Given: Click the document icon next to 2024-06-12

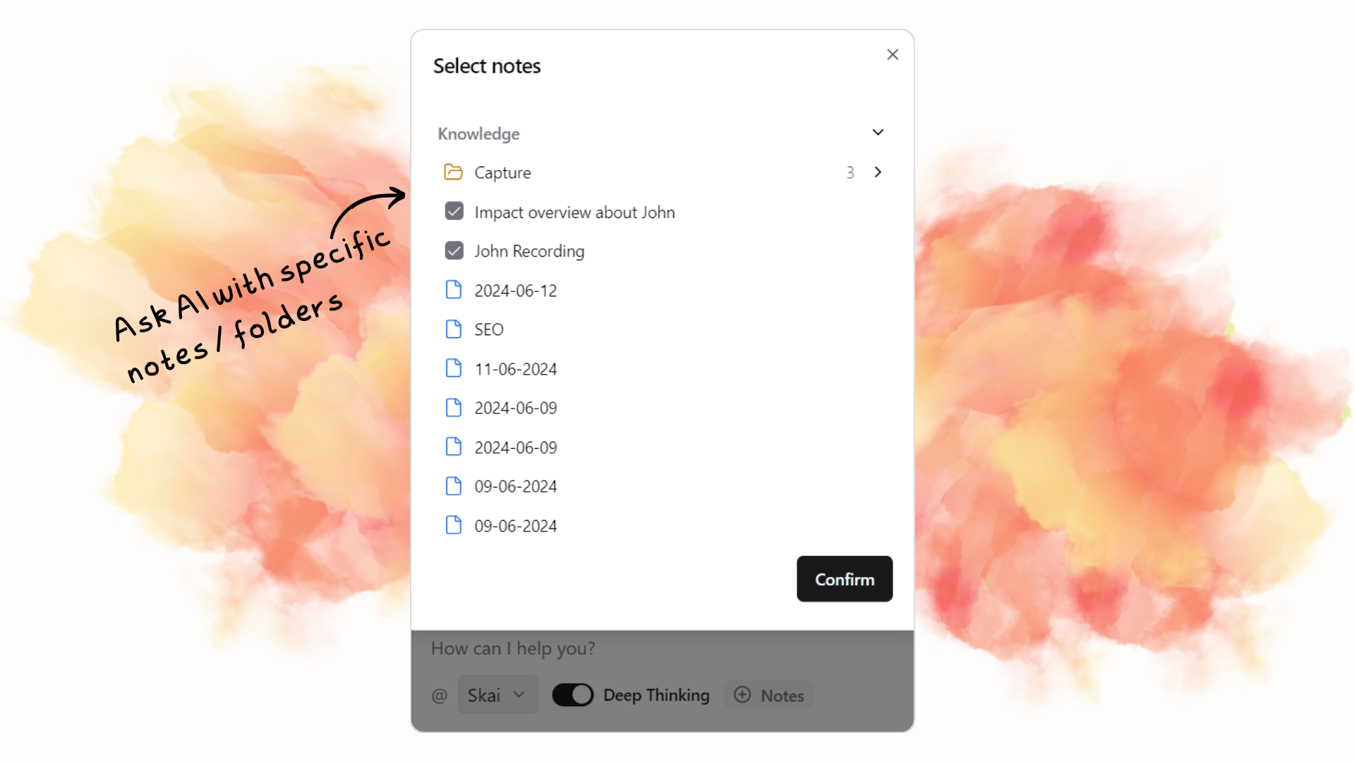Looking at the screenshot, I should click(x=455, y=289).
